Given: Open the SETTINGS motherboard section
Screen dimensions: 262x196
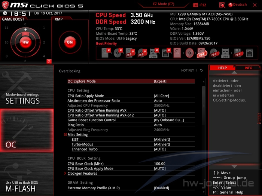Looking at the screenshot, I should 27,86.
